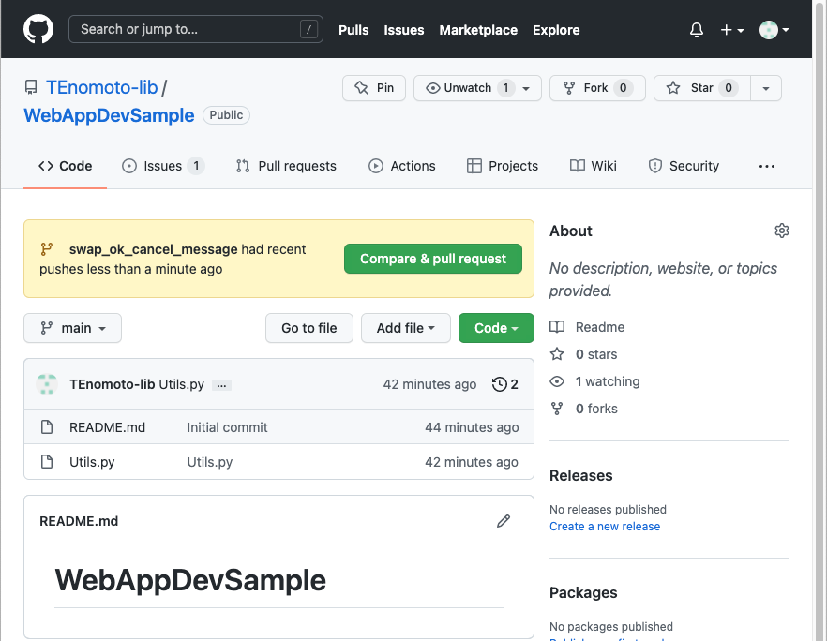Expand the Unwatch dropdown arrow
Image resolution: width=827 pixels, height=641 pixels.
pyautogui.click(x=526, y=88)
